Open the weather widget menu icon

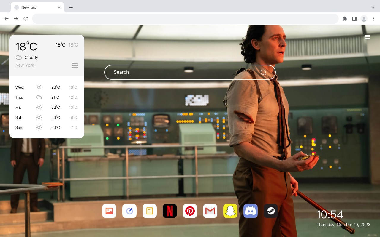pyautogui.click(x=75, y=65)
